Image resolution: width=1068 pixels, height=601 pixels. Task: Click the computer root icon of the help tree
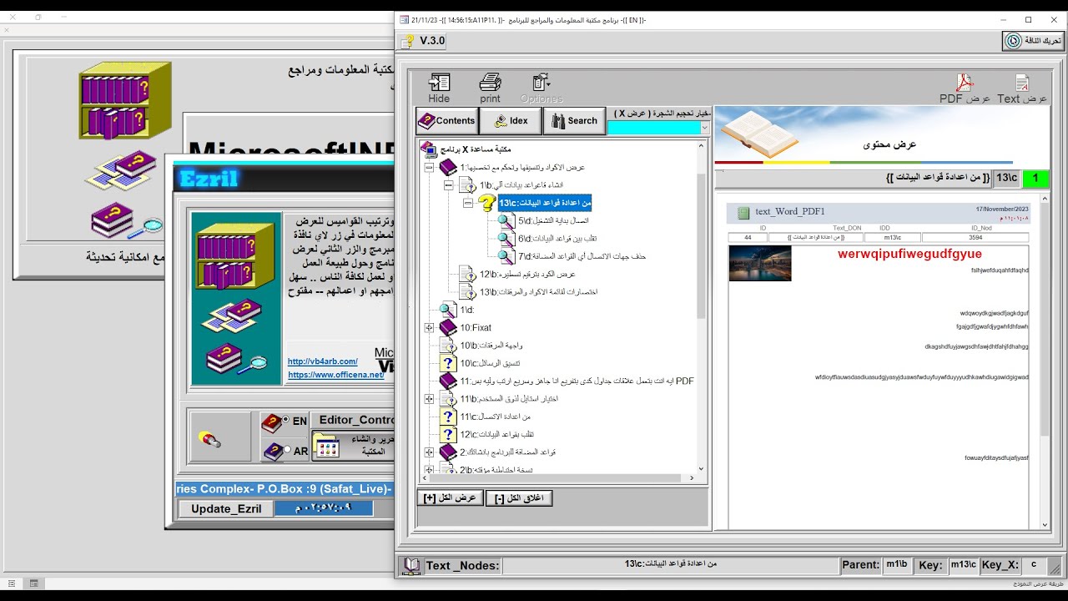click(429, 149)
